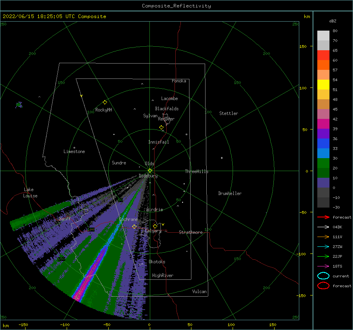
Task: Click the Lake Louise label
Action: tap(30, 193)
